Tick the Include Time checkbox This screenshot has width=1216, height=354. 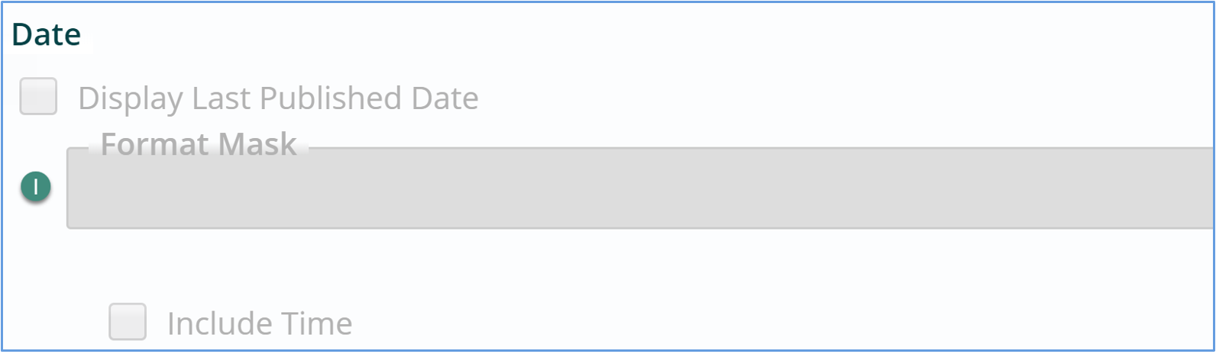(x=128, y=321)
